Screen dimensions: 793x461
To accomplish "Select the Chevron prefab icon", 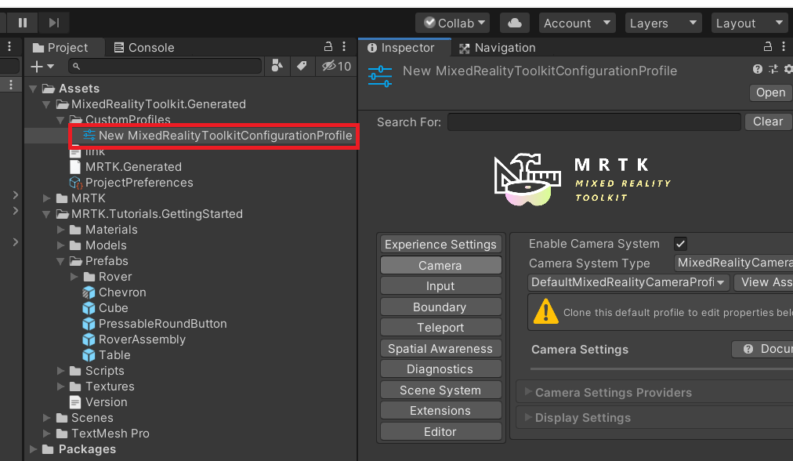I will tap(89, 292).
